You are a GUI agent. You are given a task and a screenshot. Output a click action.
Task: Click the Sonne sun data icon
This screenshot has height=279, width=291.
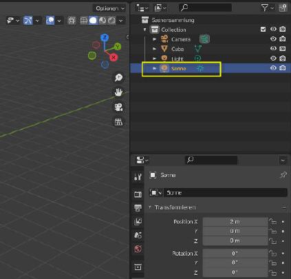click(x=200, y=68)
